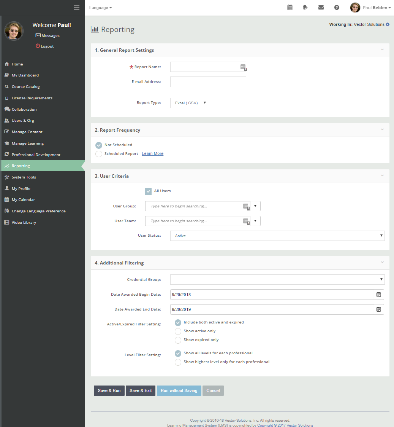Click the red Logout power icon
Screen dimensions: 394x427
click(x=38, y=46)
